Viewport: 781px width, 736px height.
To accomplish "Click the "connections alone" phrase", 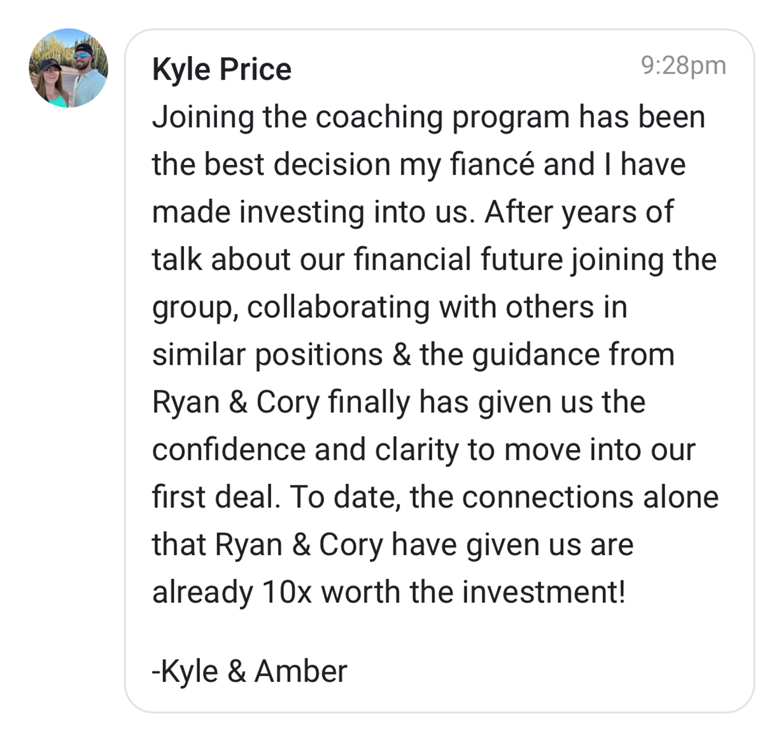I will coord(590,497).
